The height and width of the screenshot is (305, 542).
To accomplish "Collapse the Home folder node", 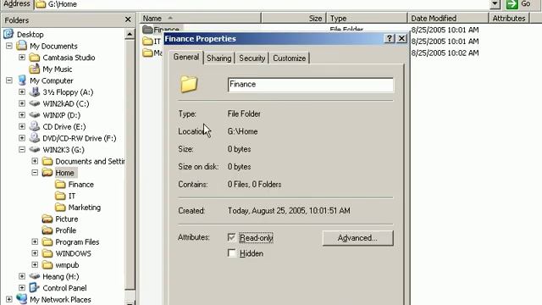I will 35,173.
